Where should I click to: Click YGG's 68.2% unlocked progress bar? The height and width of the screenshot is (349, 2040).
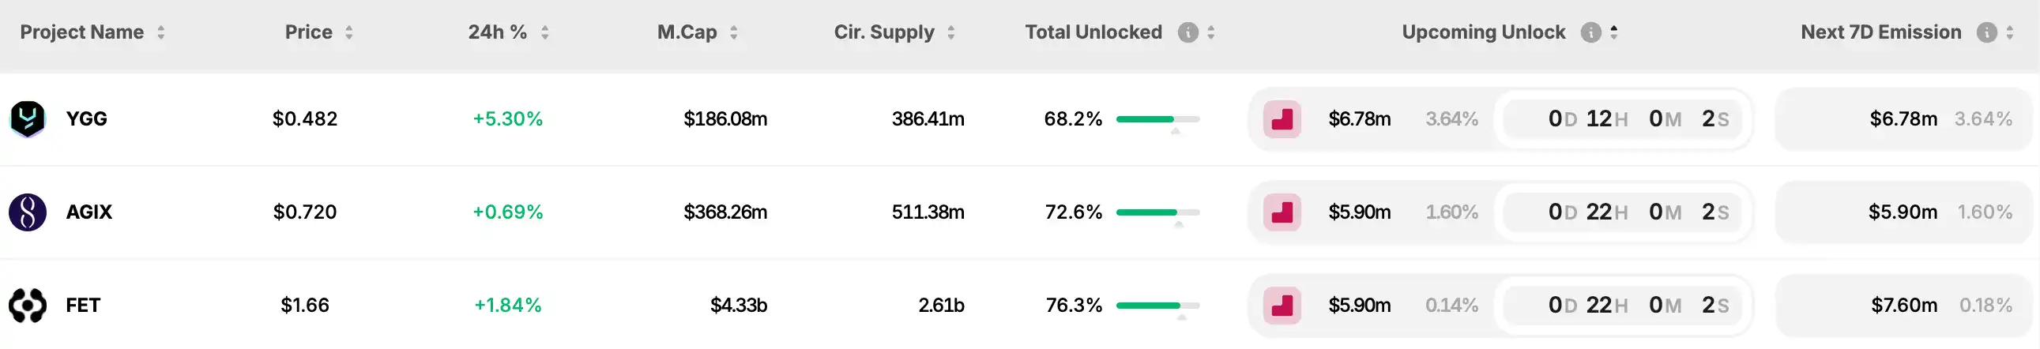click(1157, 119)
